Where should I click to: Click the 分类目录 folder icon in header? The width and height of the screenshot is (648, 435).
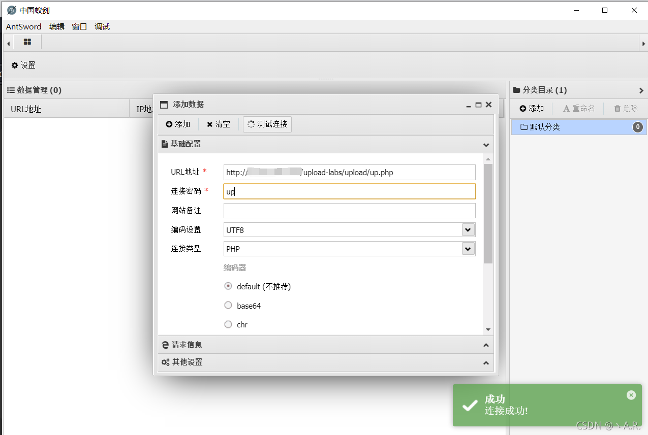click(517, 90)
